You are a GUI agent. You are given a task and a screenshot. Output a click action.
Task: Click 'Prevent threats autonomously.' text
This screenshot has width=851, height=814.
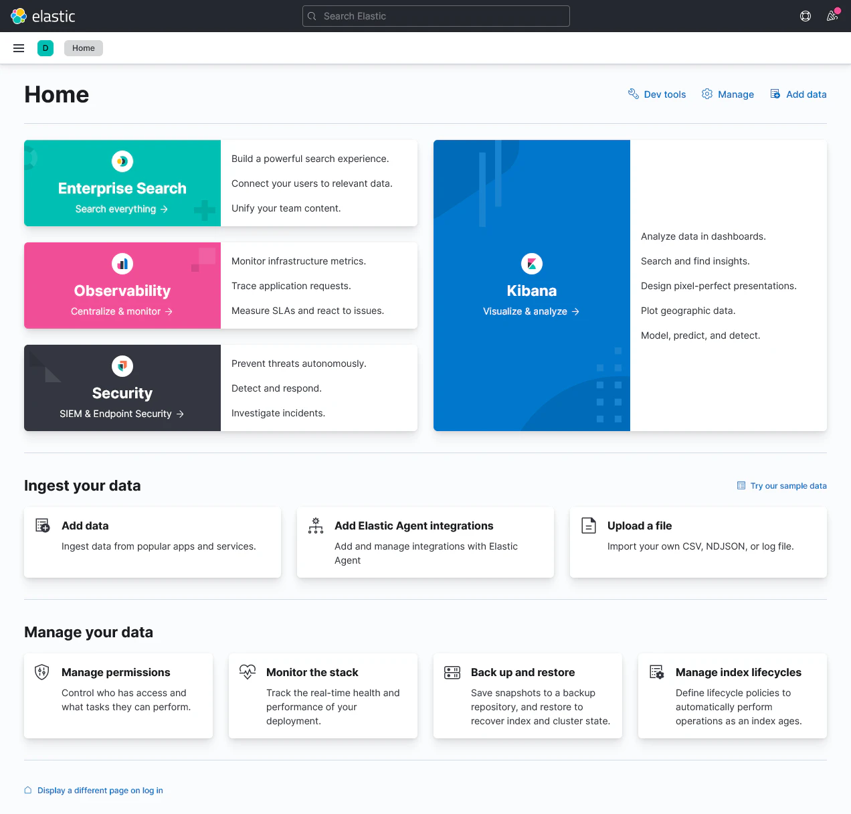click(299, 363)
